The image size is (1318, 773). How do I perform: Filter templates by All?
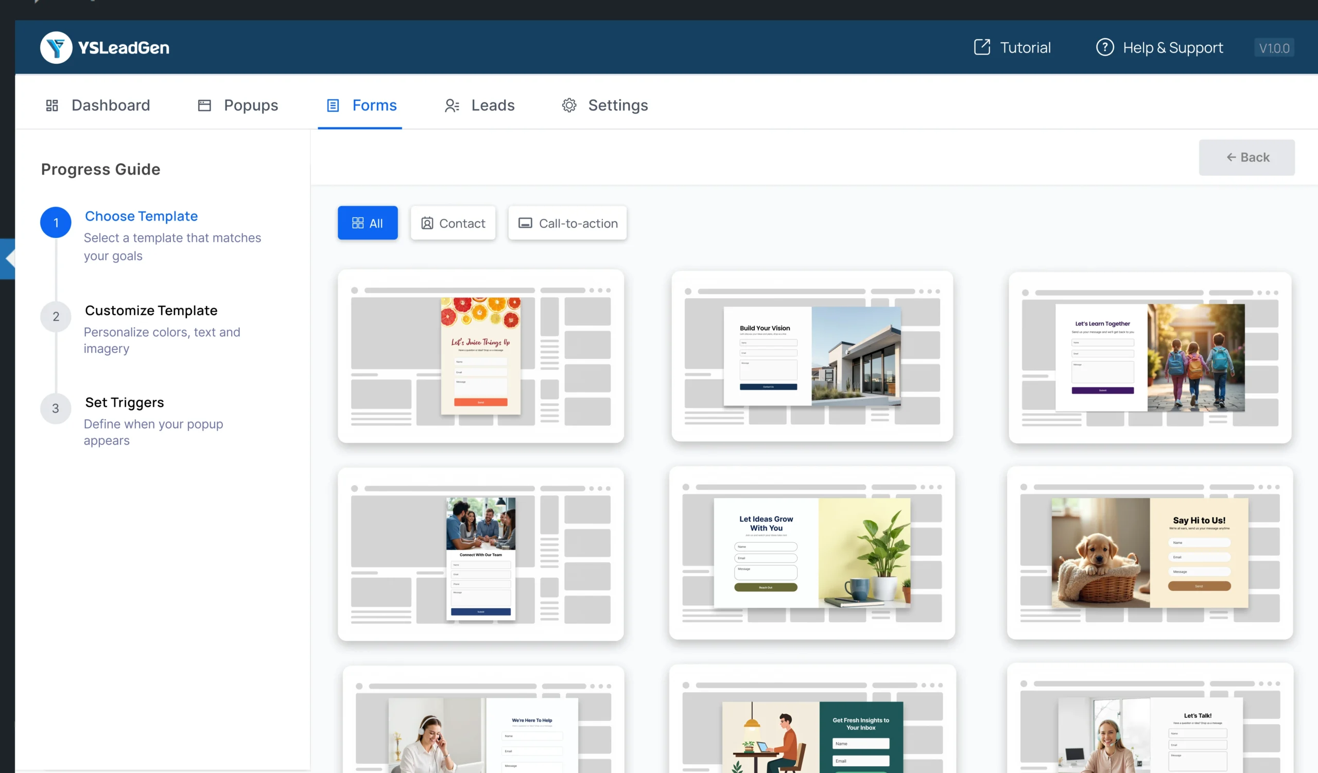[x=368, y=223]
